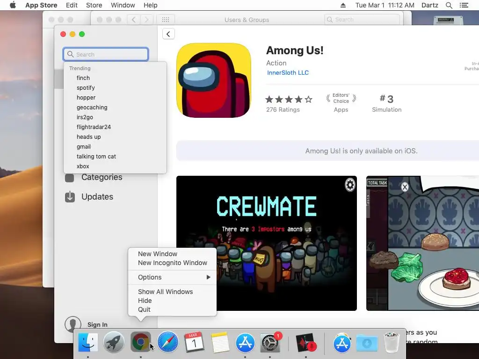
Task: Open Notification Center list icon
Action: (464, 5)
